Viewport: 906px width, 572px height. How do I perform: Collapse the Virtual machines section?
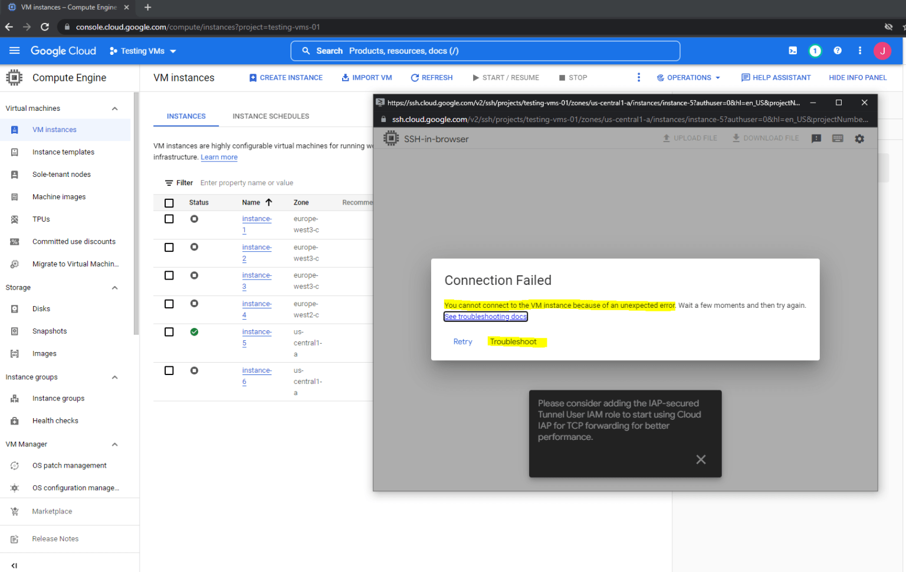[114, 108]
